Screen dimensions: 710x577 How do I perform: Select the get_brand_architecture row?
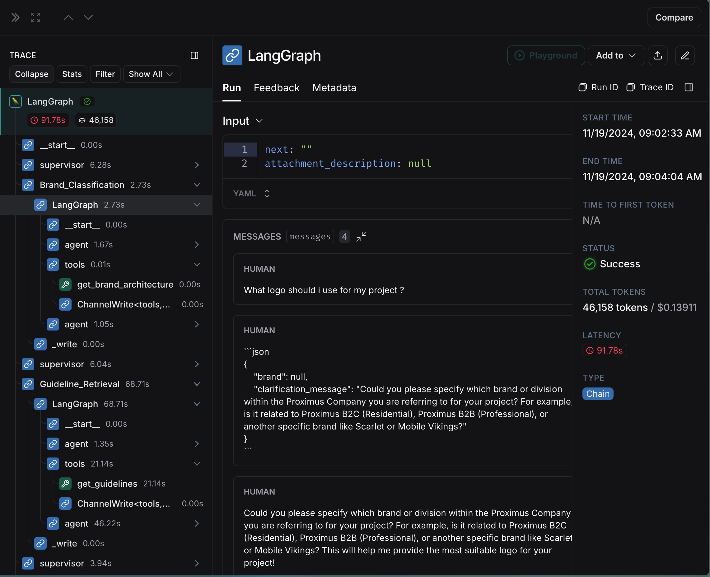[106, 284]
